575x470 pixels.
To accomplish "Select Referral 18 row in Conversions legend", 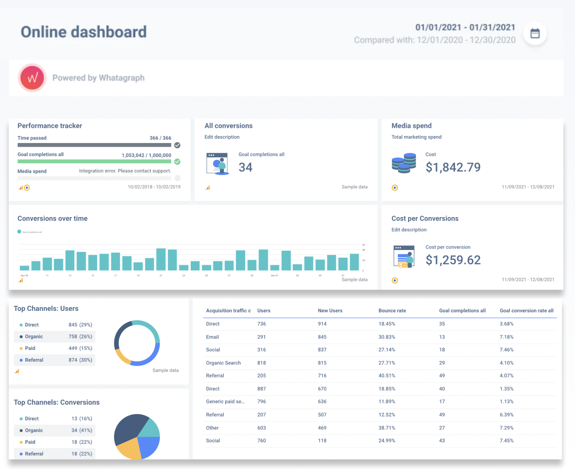I will [55, 454].
